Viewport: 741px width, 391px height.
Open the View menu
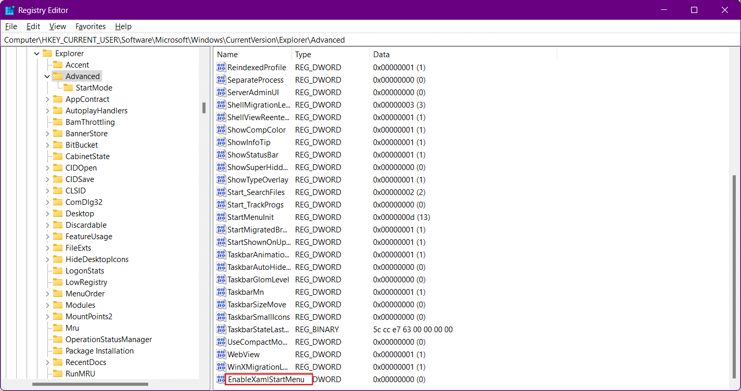58,27
